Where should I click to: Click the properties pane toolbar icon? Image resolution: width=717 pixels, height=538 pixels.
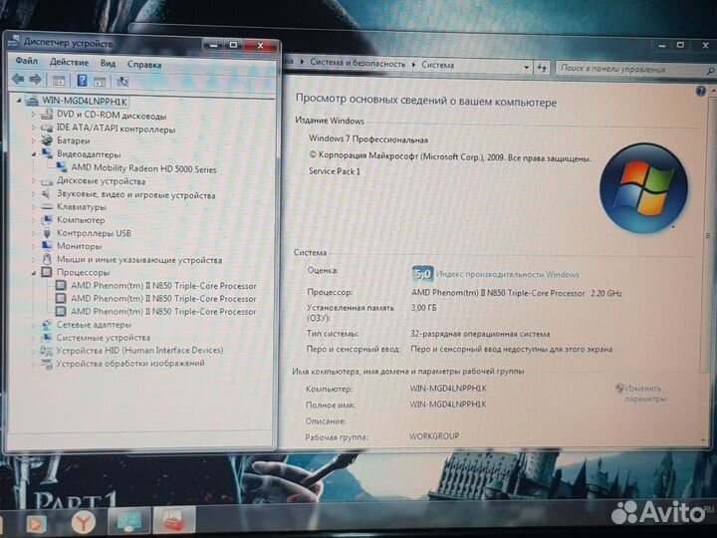100,82
